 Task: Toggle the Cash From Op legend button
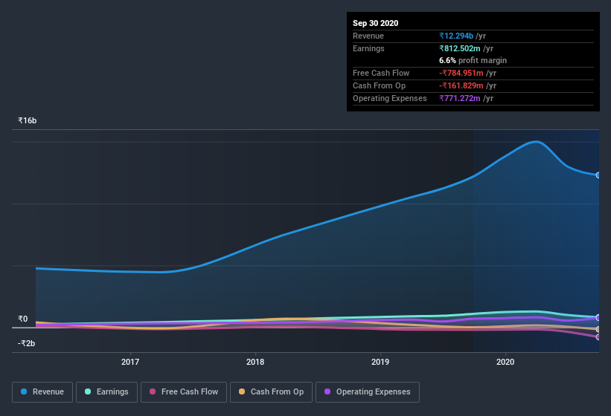click(x=271, y=392)
